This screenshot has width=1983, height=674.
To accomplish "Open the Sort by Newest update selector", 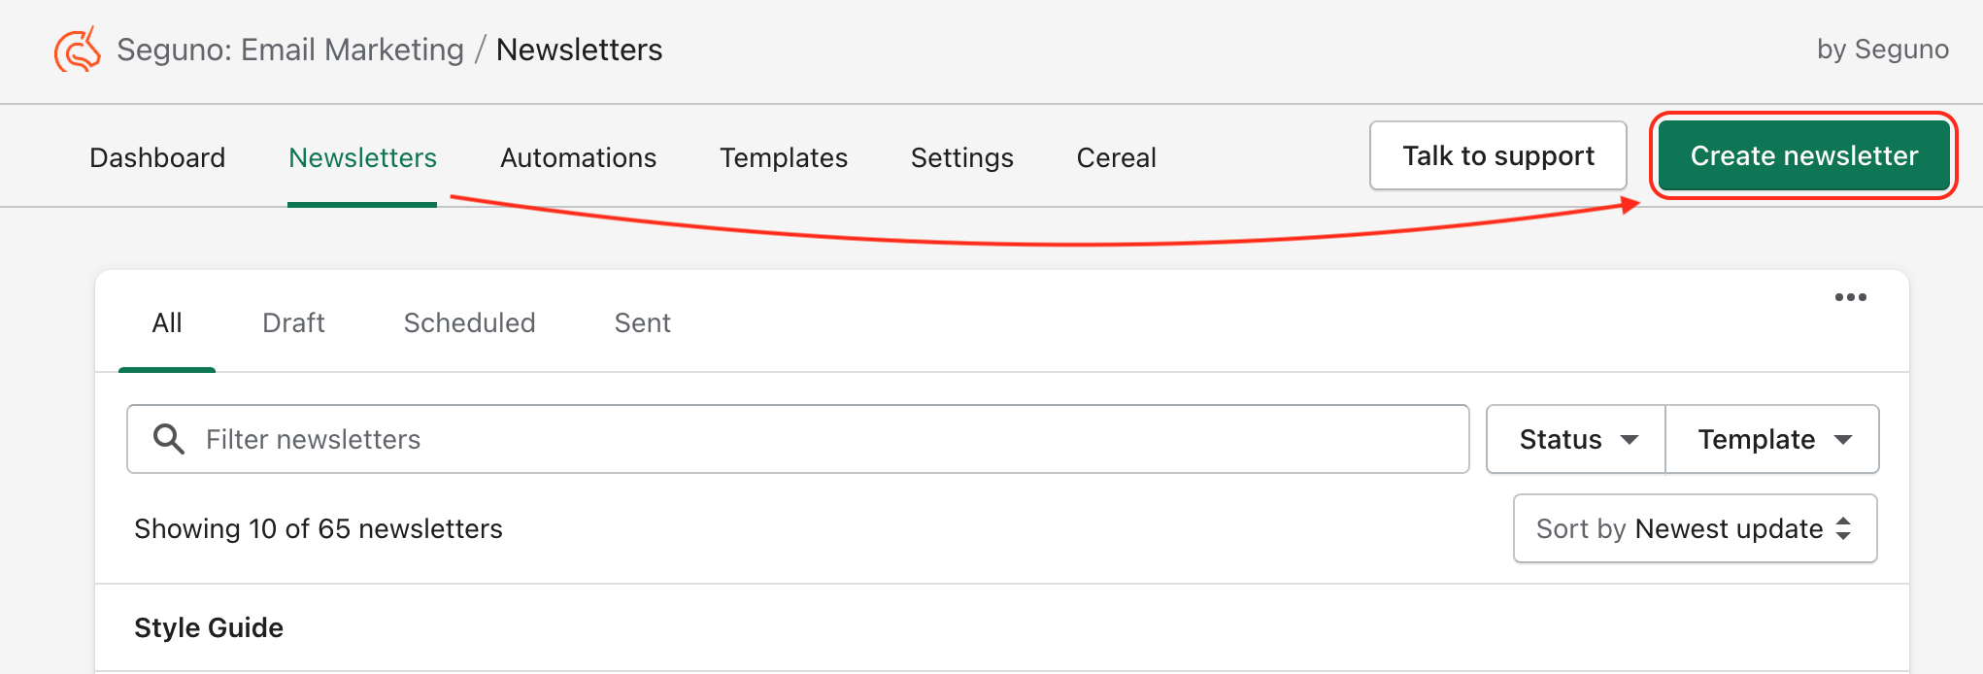I will [1695, 528].
